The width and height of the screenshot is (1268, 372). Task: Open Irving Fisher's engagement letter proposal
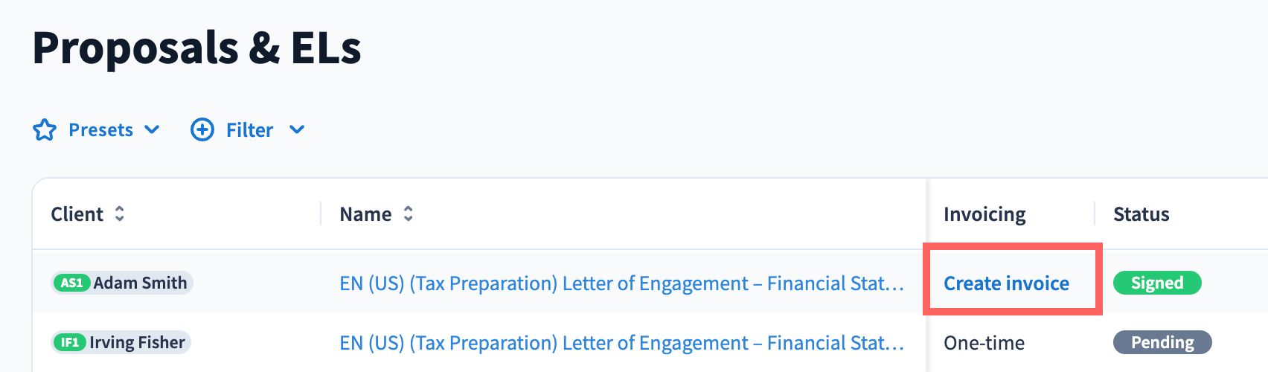pyautogui.click(x=621, y=343)
